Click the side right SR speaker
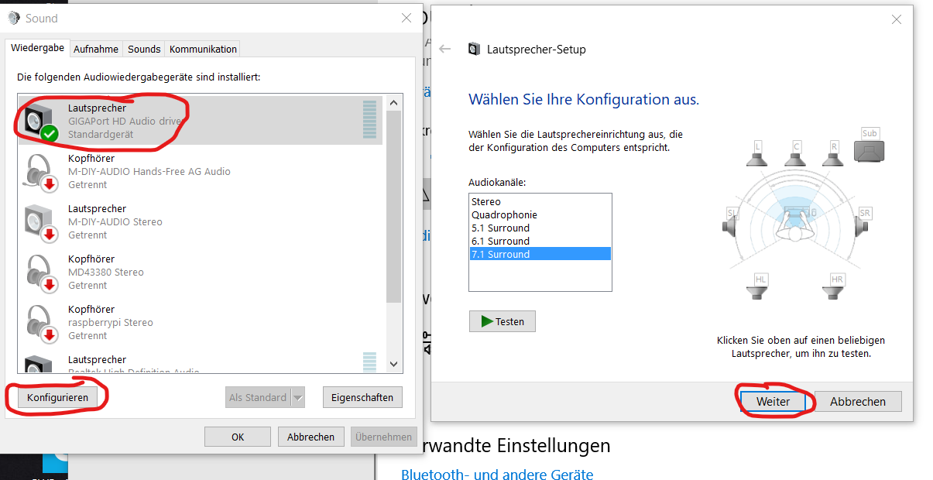The height and width of the screenshot is (480, 933). [x=861, y=223]
